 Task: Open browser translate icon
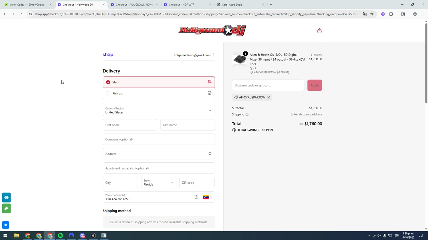pos(364,14)
